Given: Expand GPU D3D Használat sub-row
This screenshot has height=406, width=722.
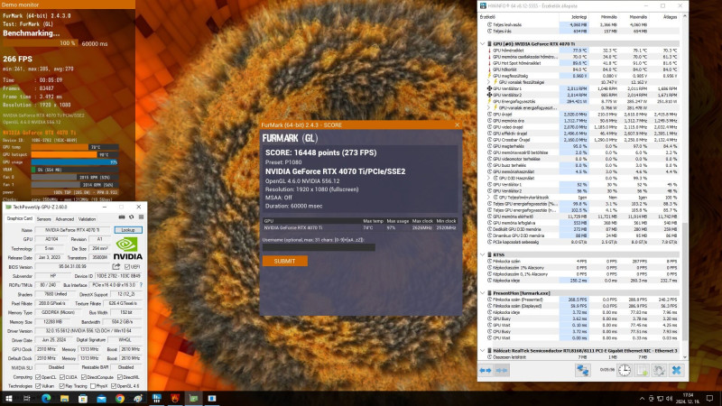Looking at the screenshot, I should (489, 178).
